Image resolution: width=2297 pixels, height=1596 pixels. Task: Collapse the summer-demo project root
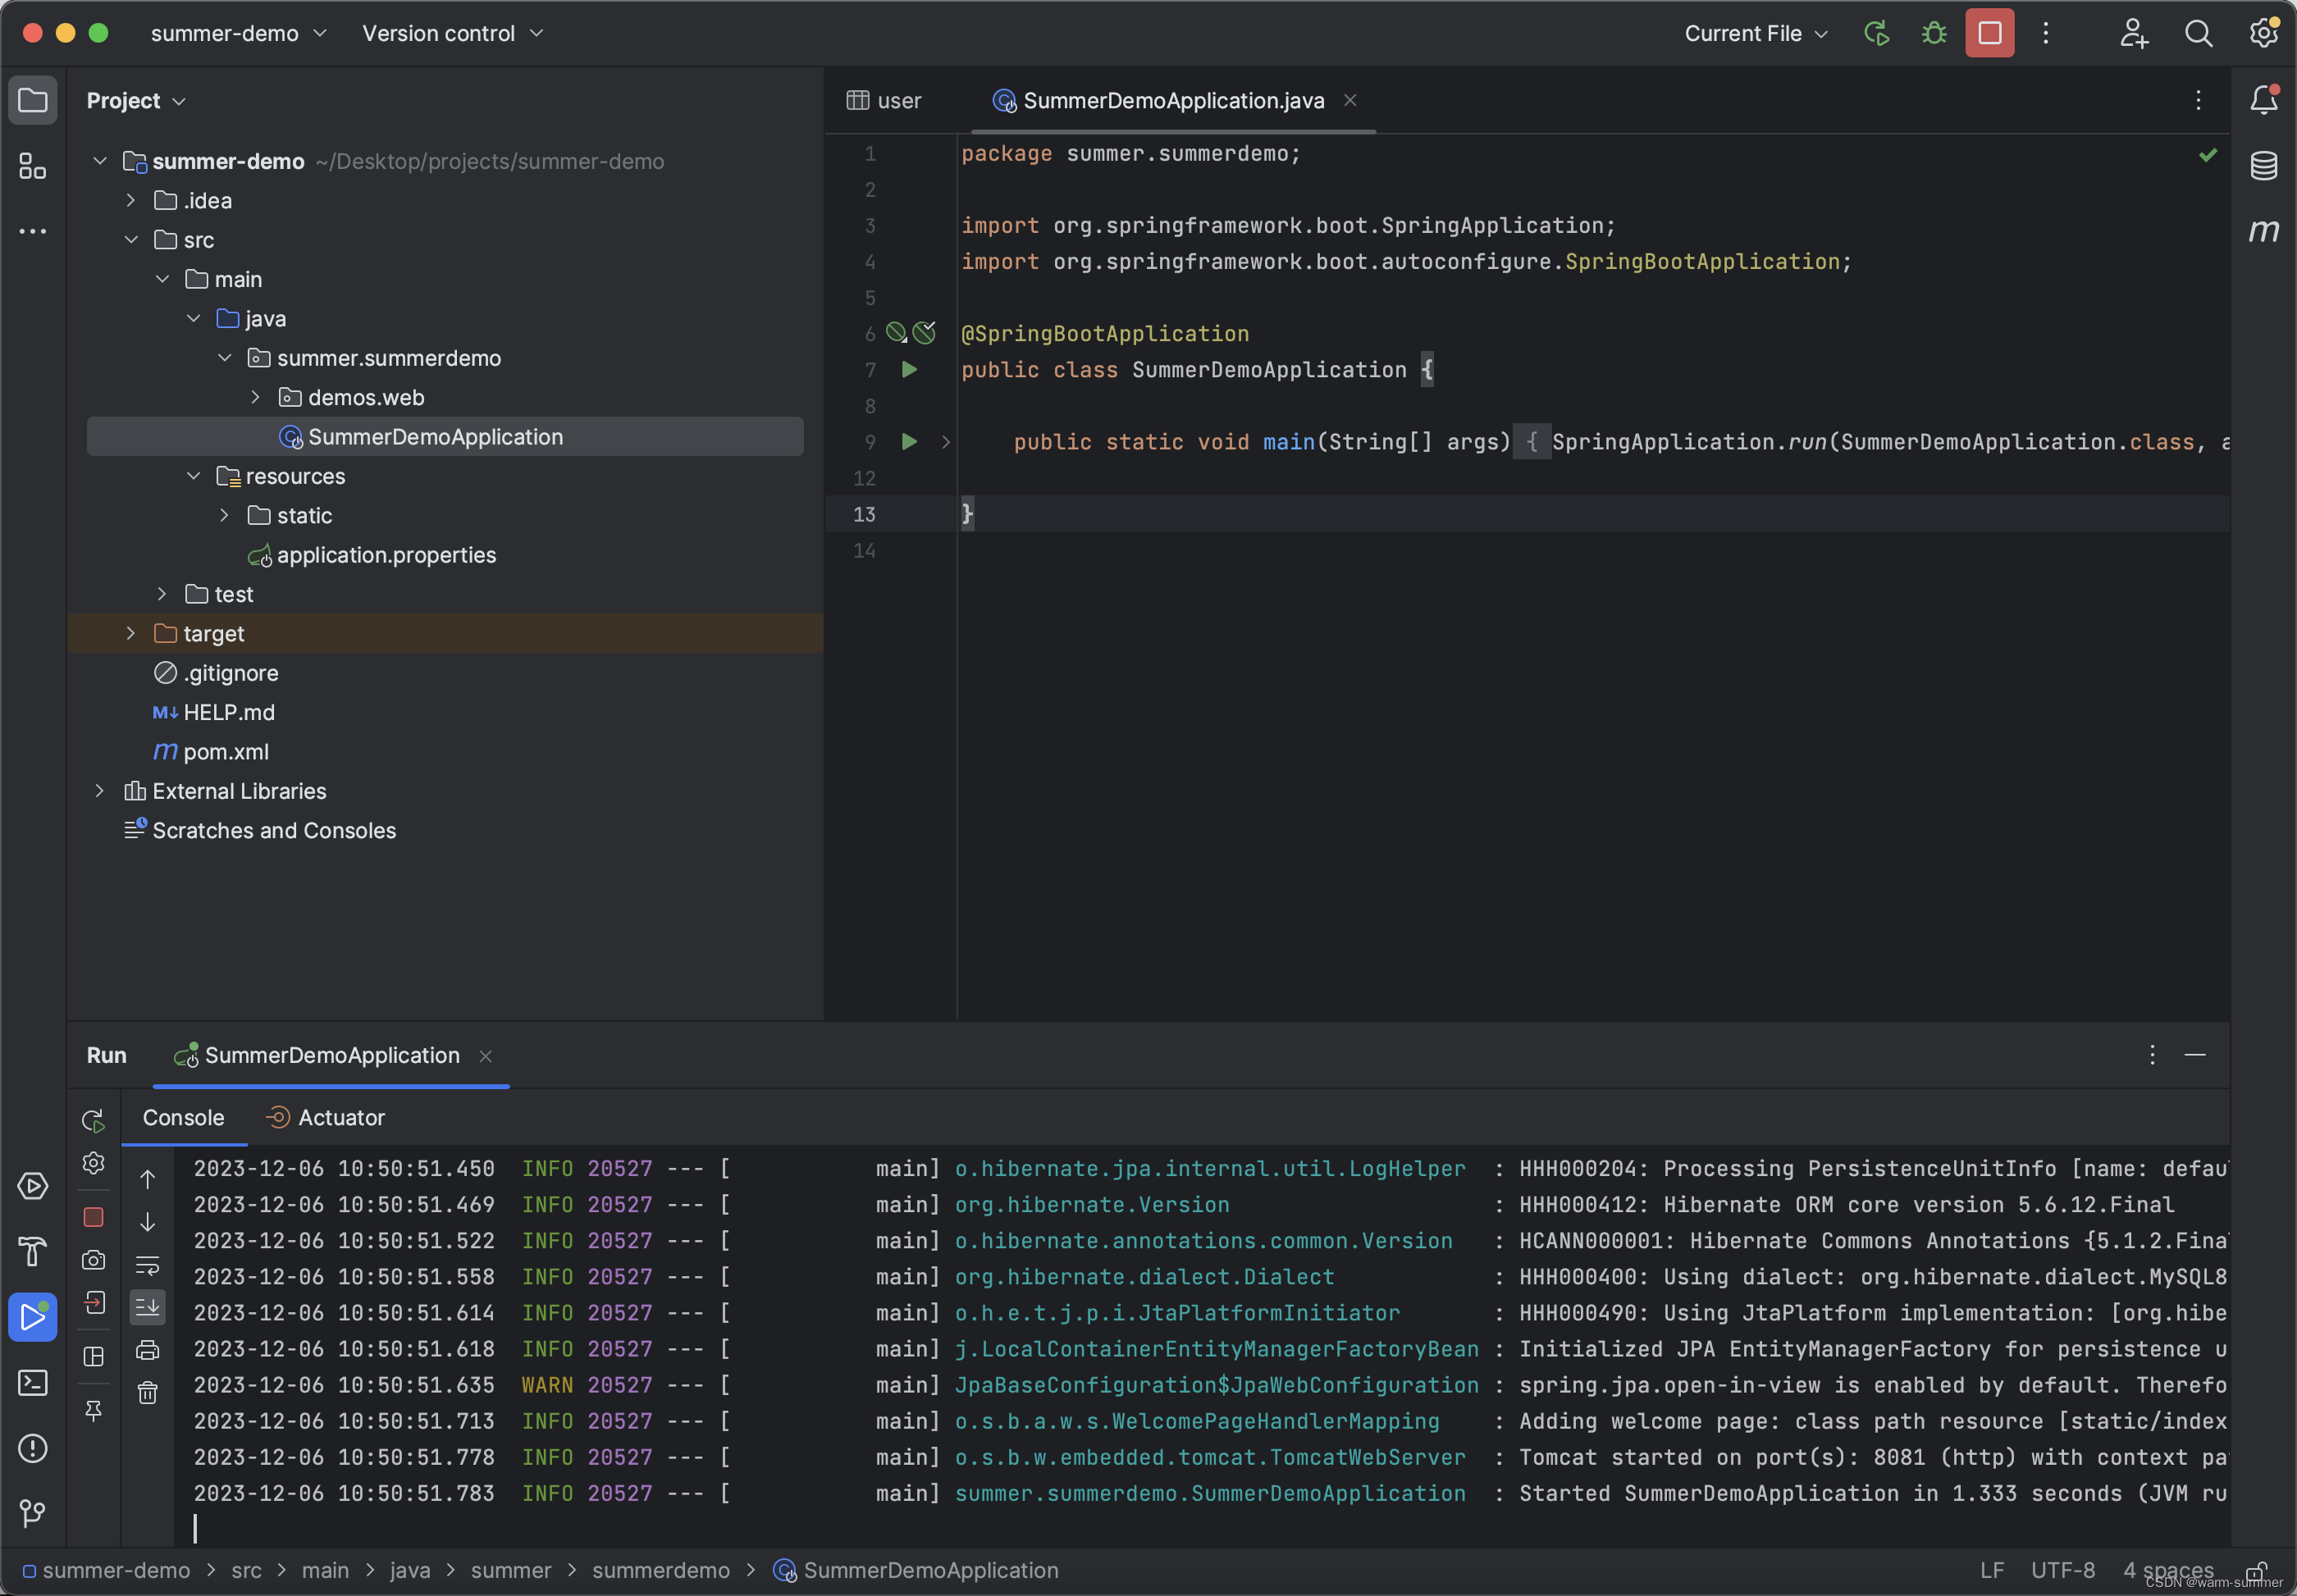click(x=99, y=161)
